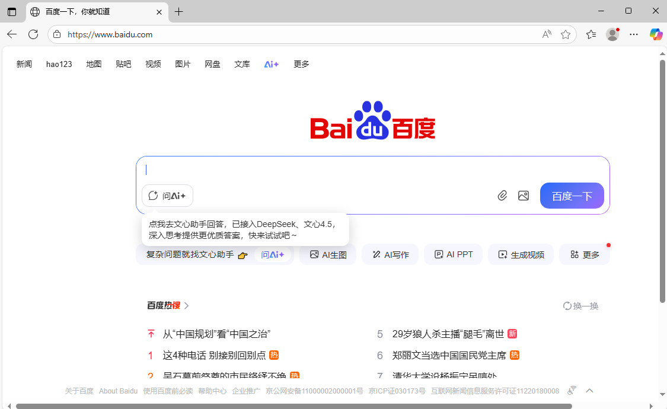Open the 关于百度 footer link

click(x=79, y=391)
